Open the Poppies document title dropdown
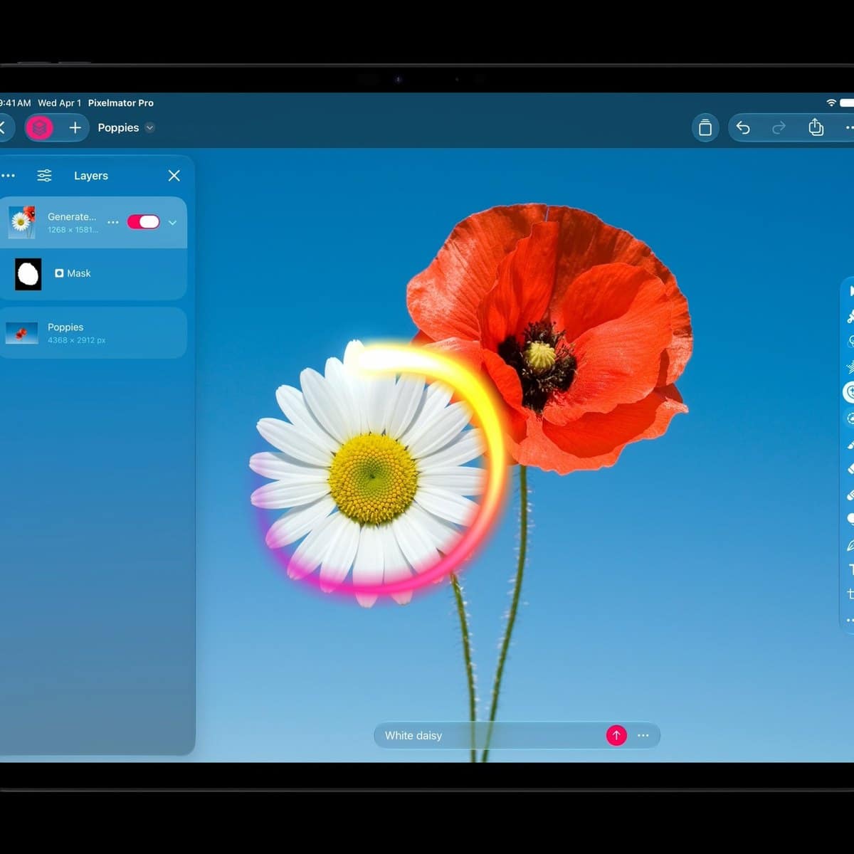The width and height of the screenshot is (854, 854). [126, 128]
